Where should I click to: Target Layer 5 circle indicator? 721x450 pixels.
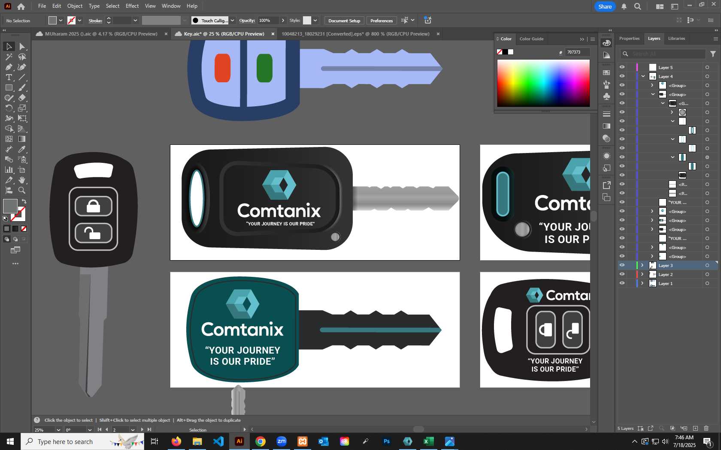pyautogui.click(x=707, y=67)
